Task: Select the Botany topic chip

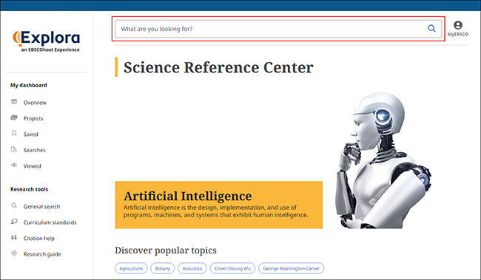Action: coord(163,268)
